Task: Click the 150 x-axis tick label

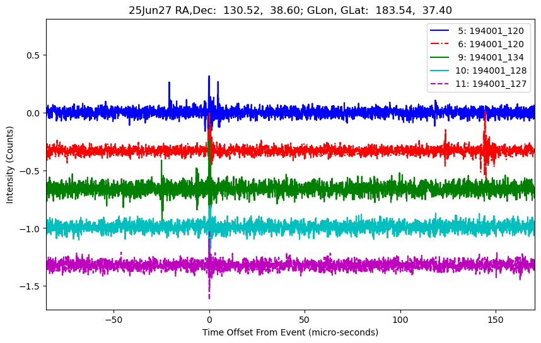Action: [x=496, y=320]
